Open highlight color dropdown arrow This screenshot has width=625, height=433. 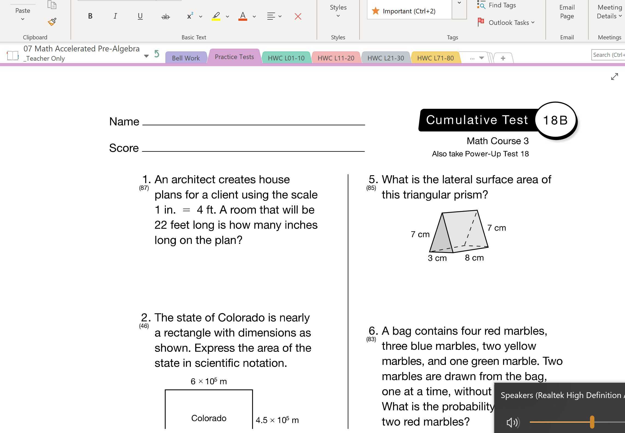227,17
